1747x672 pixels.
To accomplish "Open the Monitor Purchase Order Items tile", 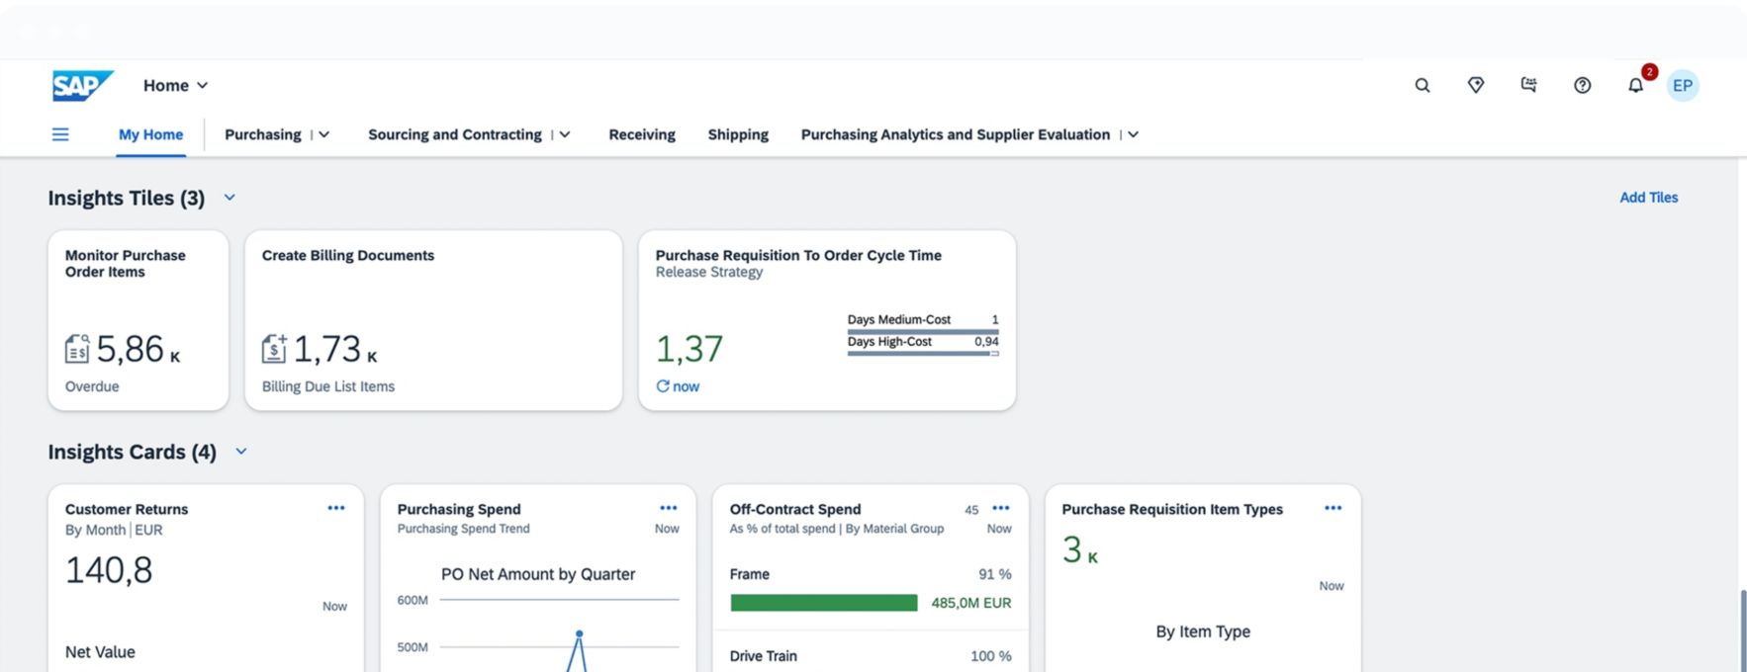I will click(x=138, y=320).
